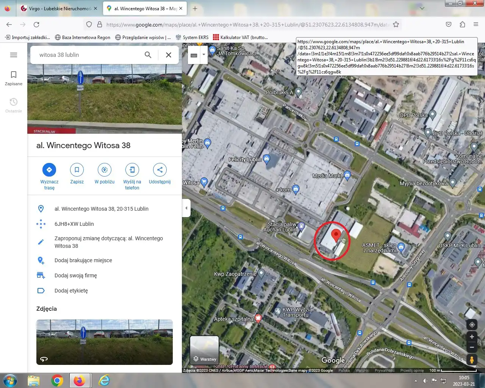This screenshot has width=485, height=388.
Task: Click Dodaj swoją firmę option
Action: [x=75, y=275]
